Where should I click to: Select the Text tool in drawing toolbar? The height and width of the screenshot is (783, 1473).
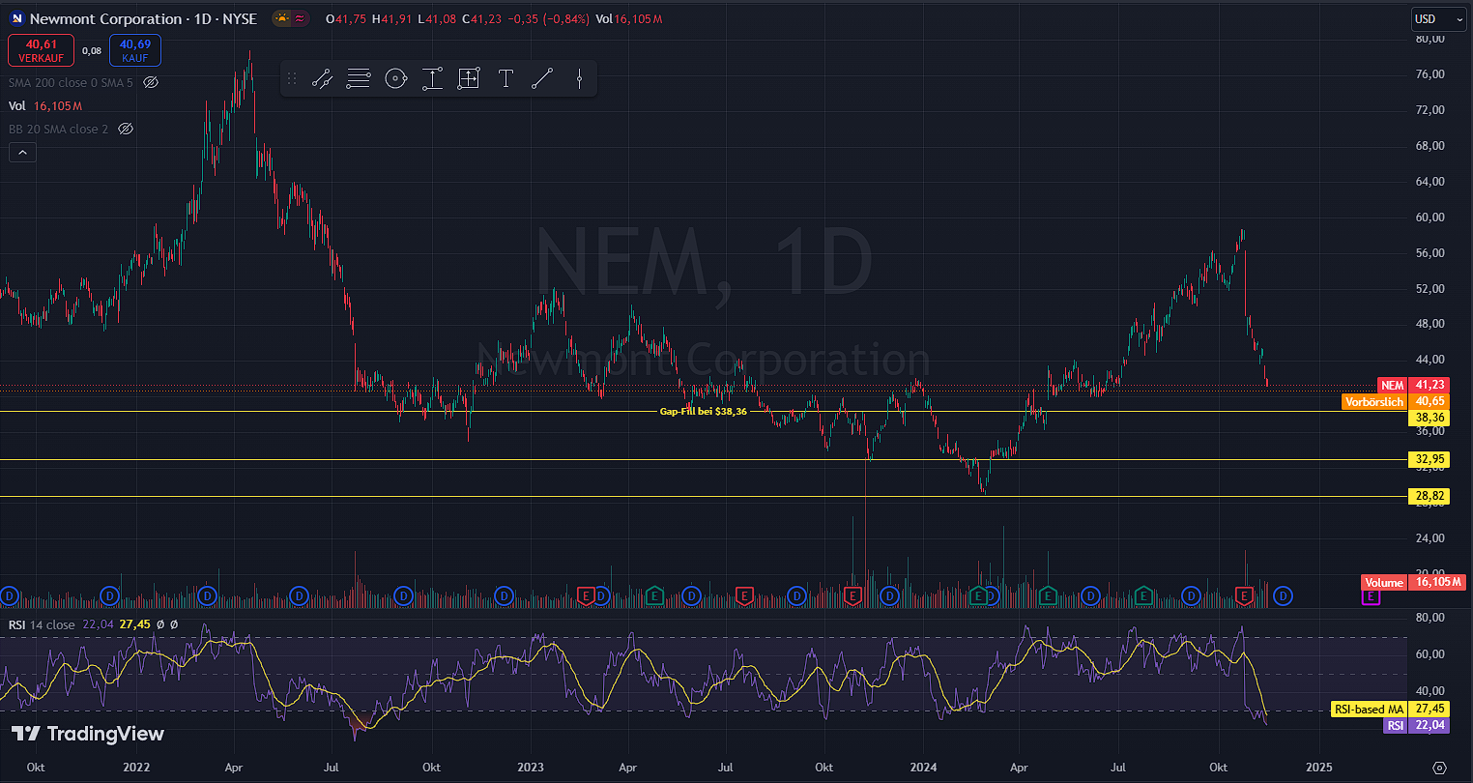point(505,79)
